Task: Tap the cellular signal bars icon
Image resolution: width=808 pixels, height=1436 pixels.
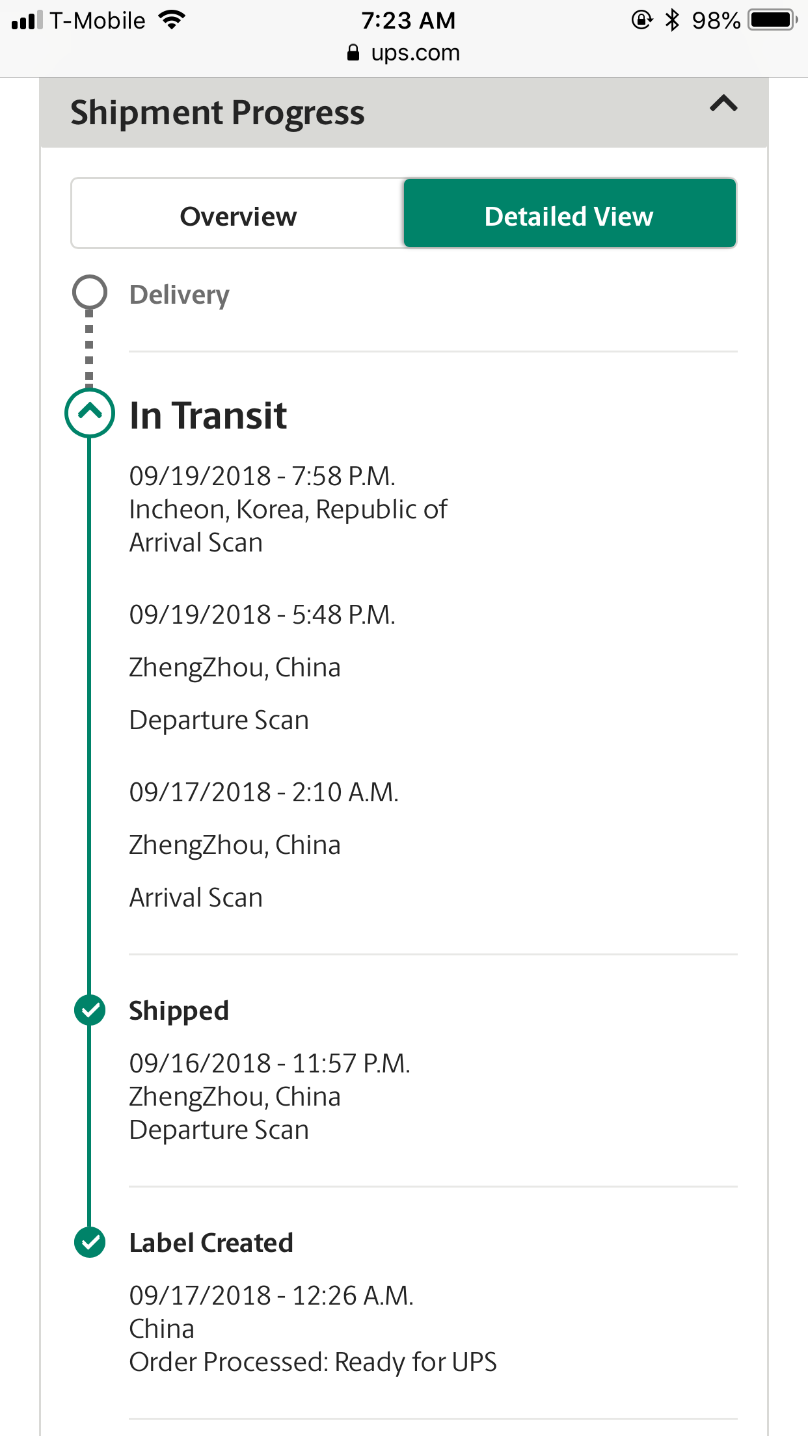Action: pos(27,20)
